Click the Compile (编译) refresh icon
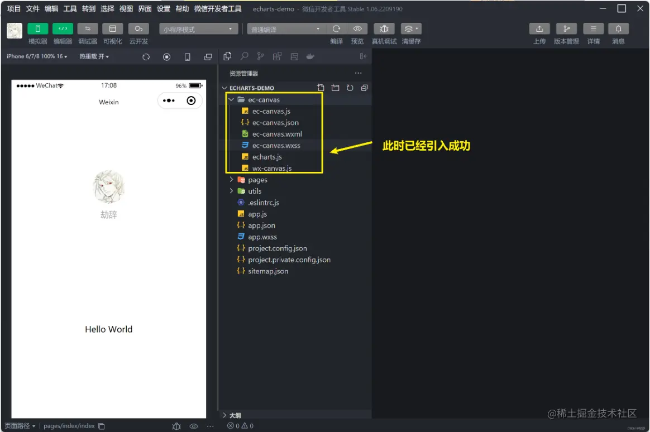The width and height of the screenshot is (650, 432). point(336,28)
